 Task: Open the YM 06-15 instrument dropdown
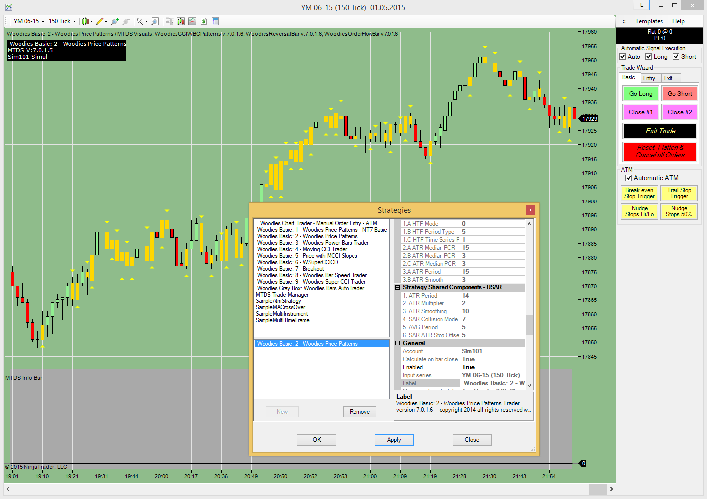(x=29, y=21)
